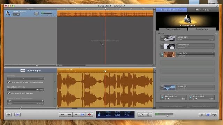Toggle the Visual EQ effect on
Image resolution: width=223 pixels, height=125 pixels.
[x=162, y=87]
